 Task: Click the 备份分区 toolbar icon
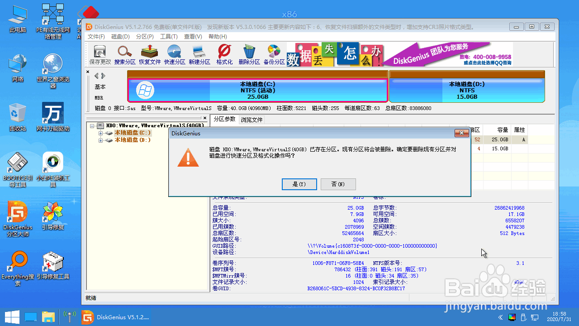[274, 55]
